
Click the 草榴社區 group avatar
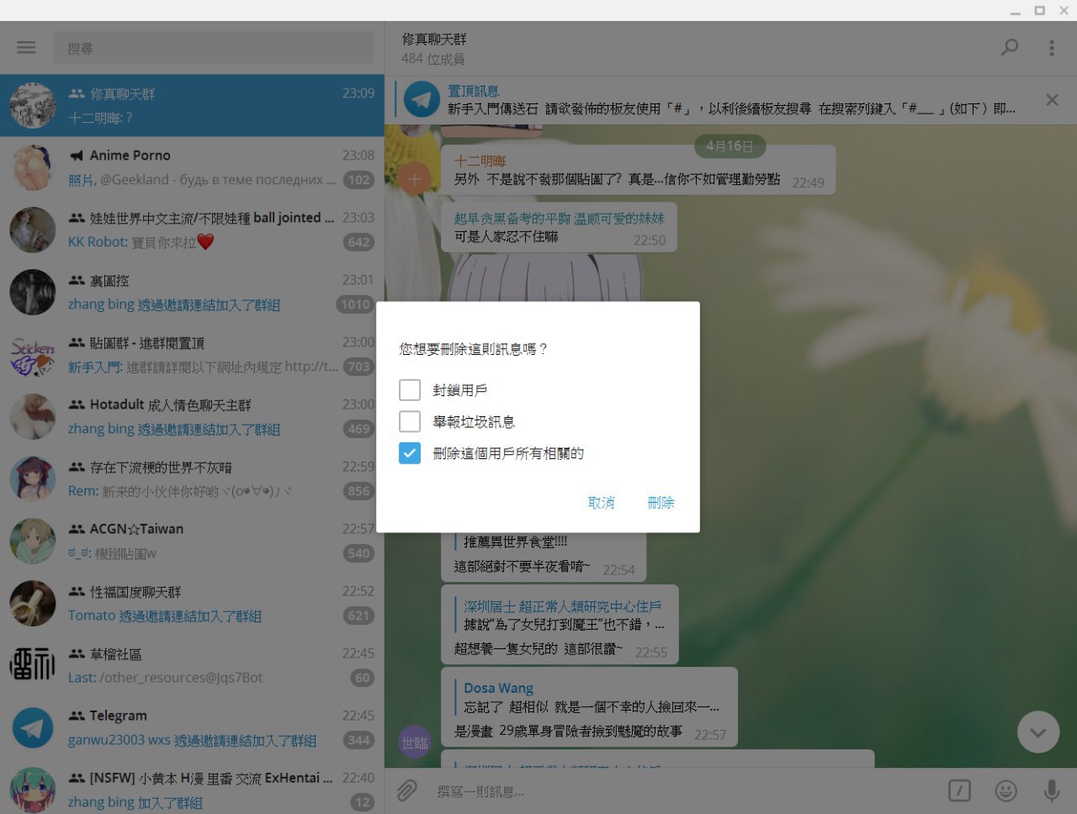[x=33, y=665]
